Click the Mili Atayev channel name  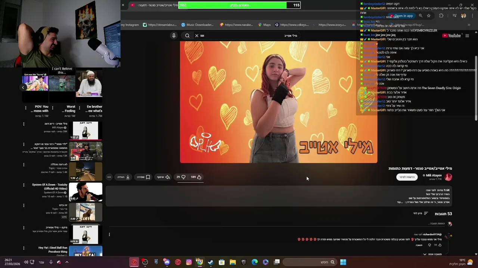click(434, 175)
